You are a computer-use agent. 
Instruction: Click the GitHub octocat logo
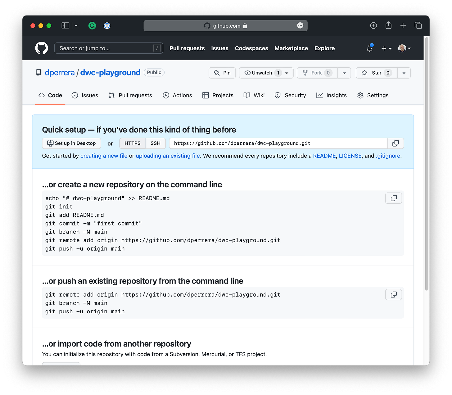point(42,48)
